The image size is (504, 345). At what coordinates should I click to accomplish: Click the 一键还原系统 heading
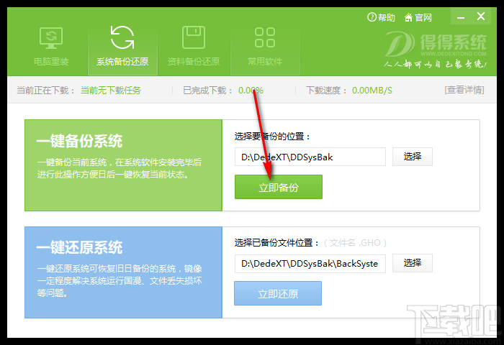[x=79, y=247]
